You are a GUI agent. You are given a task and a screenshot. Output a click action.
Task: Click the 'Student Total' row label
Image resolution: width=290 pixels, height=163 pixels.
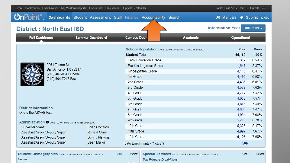coord(136,55)
